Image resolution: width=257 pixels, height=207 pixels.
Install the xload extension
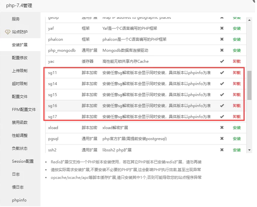(237, 128)
